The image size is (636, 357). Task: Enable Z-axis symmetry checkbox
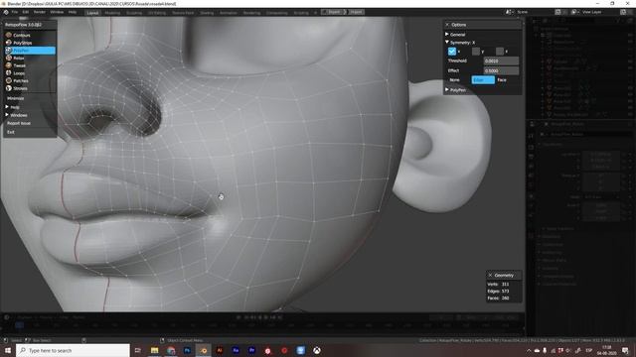(x=500, y=52)
